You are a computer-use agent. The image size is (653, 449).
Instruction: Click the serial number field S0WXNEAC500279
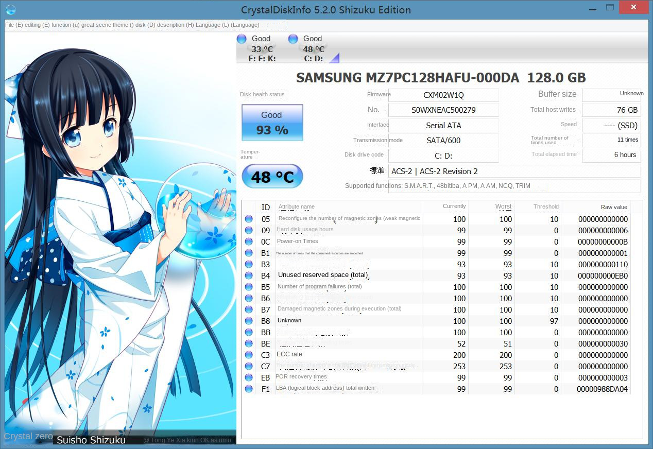coord(443,110)
